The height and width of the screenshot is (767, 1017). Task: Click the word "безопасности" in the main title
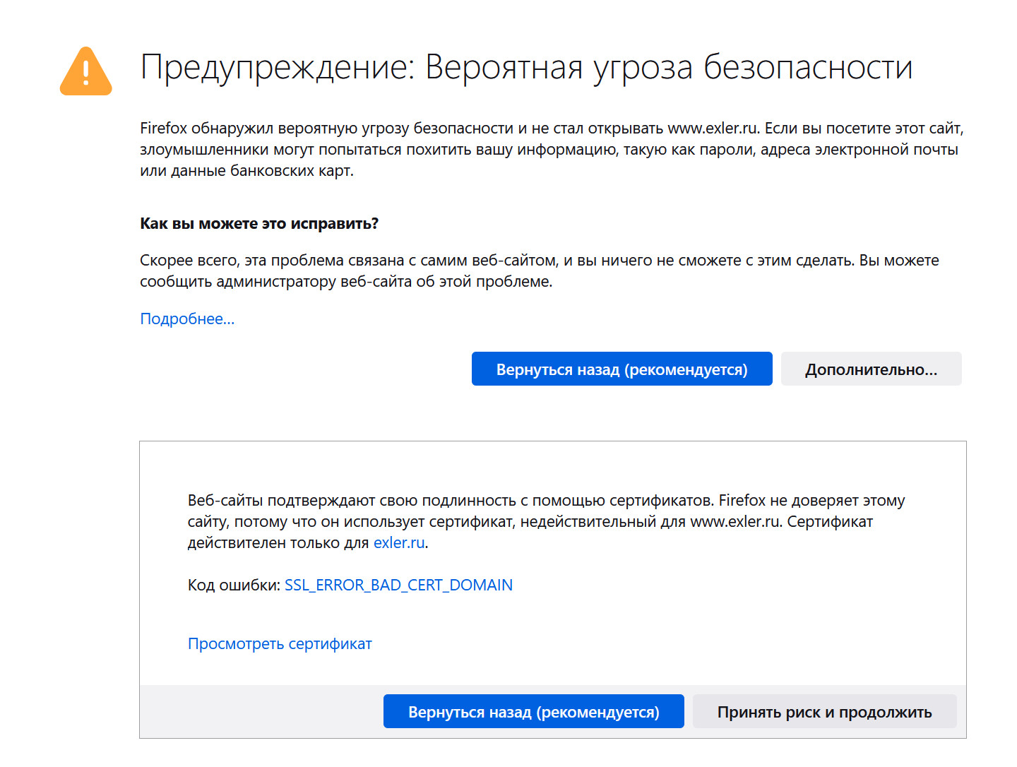click(x=807, y=68)
